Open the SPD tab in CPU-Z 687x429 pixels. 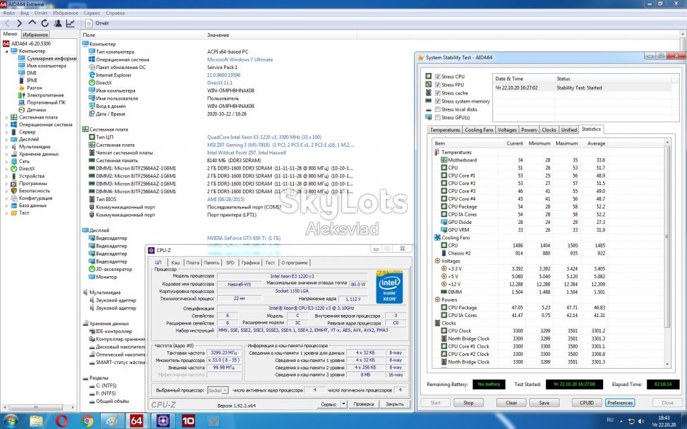pyautogui.click(x=230, y=263)
